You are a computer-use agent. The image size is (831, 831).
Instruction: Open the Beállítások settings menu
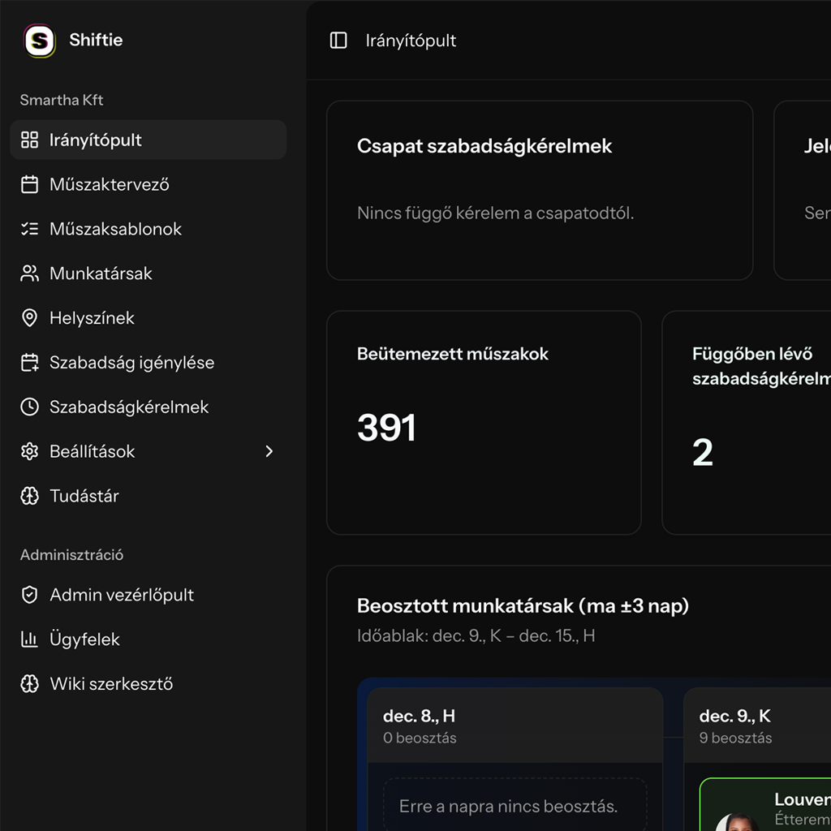pyautogui.click(x=93, y=451)
